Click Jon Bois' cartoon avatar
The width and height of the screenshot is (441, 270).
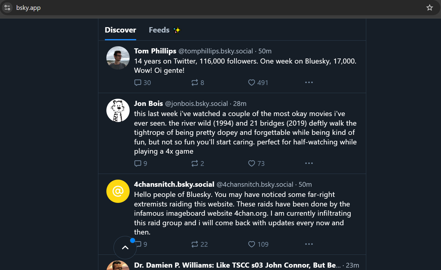[118, 110]
